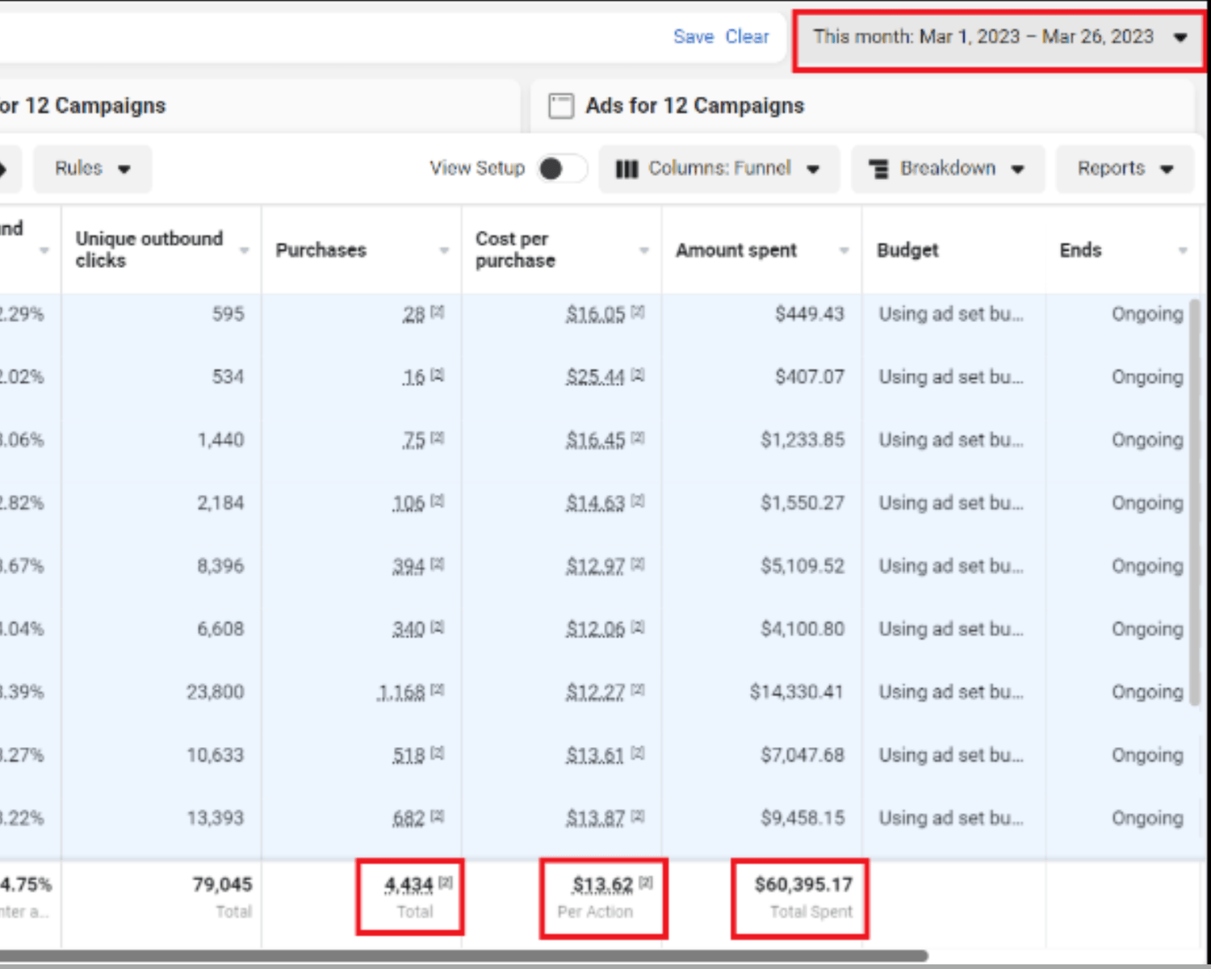Click info icon beside 1,168 purchases

(x=438, y=690)
